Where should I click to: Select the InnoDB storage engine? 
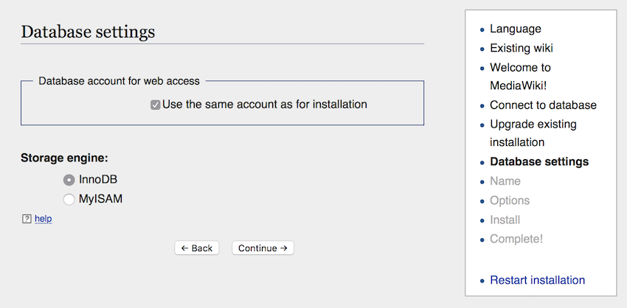[69, 181]
